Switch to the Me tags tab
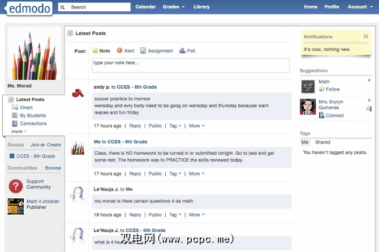This screenshot has height=252, width=379. 305,142
